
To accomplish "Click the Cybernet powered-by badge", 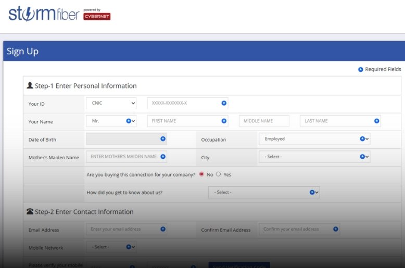I will point(97,16).
